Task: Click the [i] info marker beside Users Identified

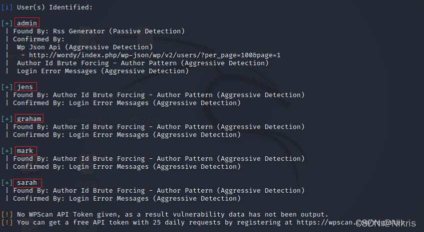Action: 7,7
